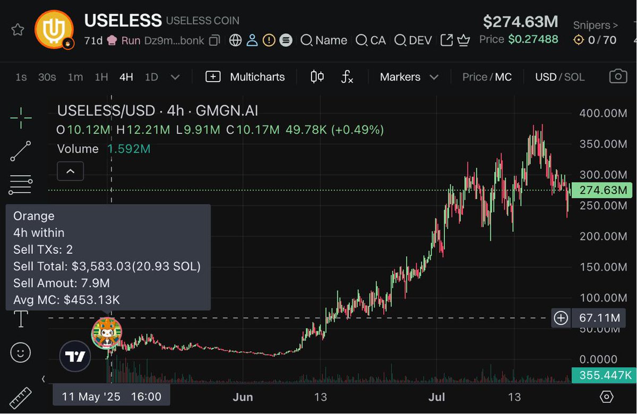Select the 4H timeframe
Image resolution: width=637 pixels, height=414 pixels.
tap(126, 77)
